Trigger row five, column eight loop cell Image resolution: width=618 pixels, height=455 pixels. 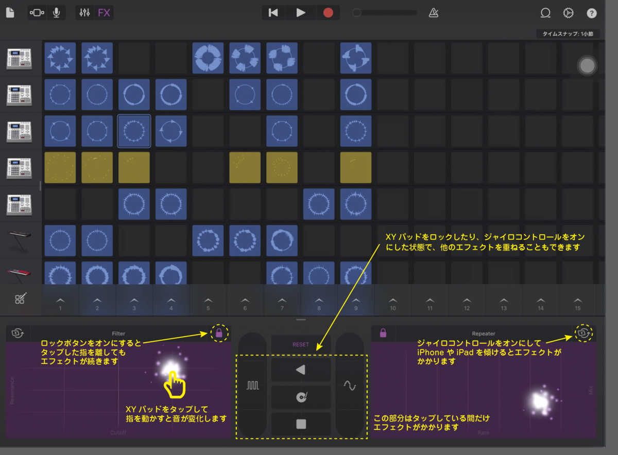[x=319, y=204]
